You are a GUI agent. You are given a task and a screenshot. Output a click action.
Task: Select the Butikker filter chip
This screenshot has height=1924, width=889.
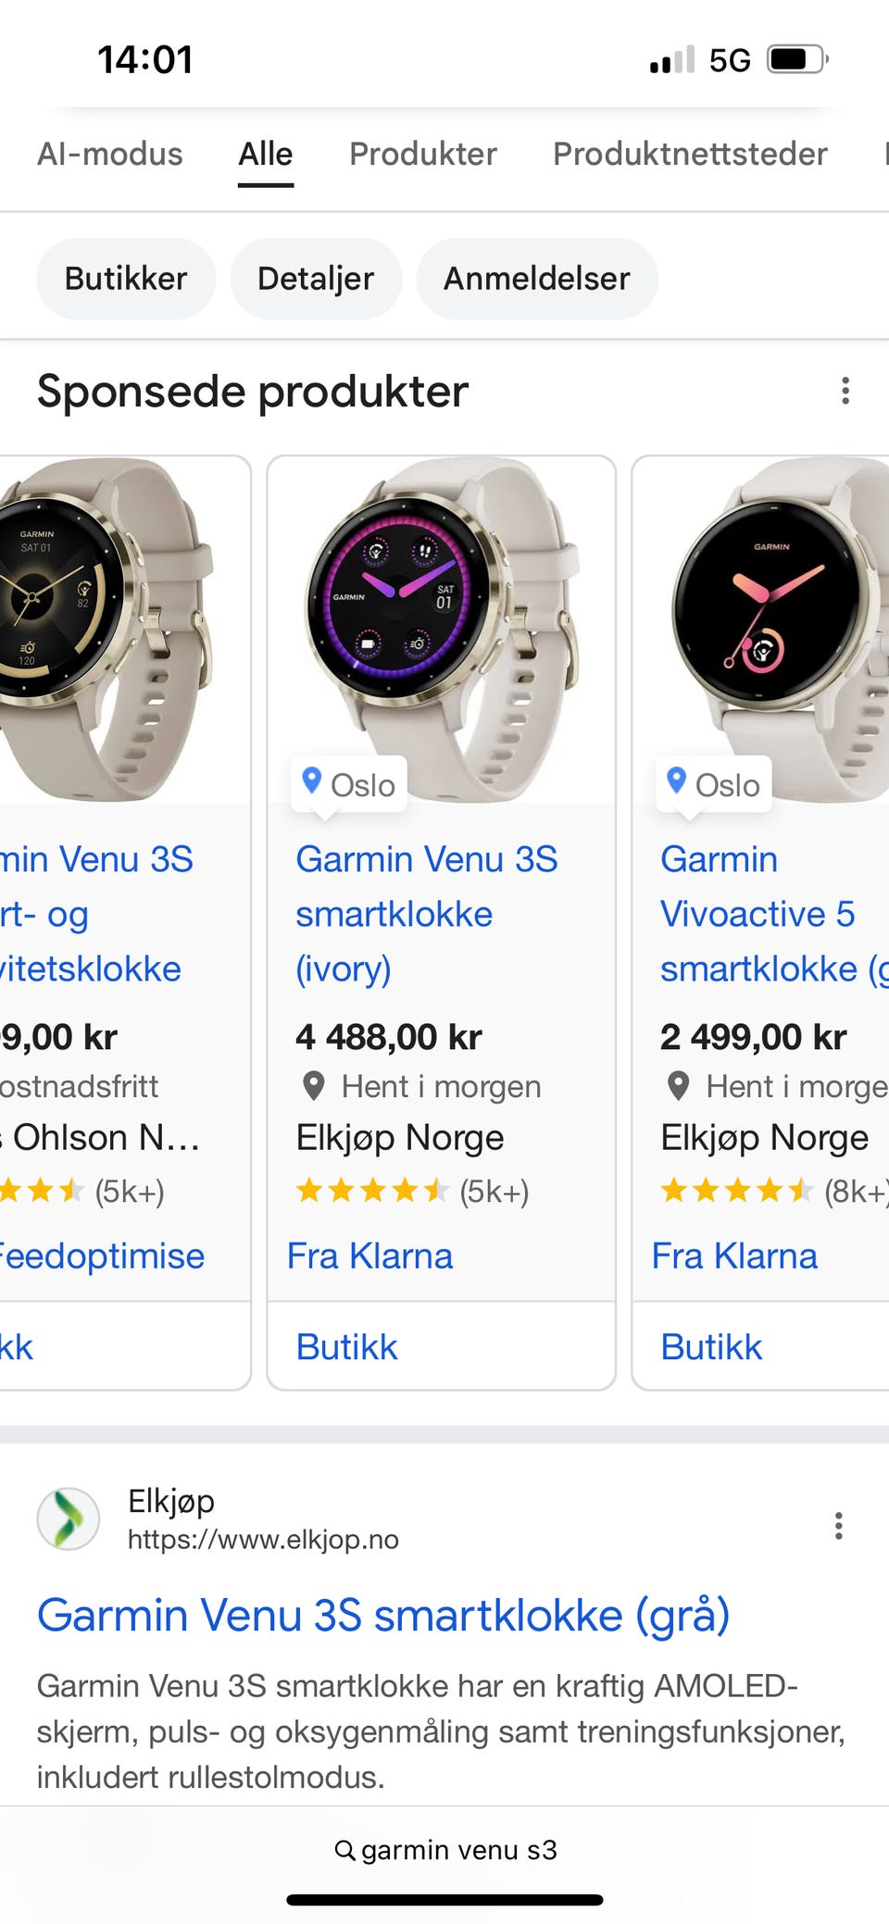point(126,279)
